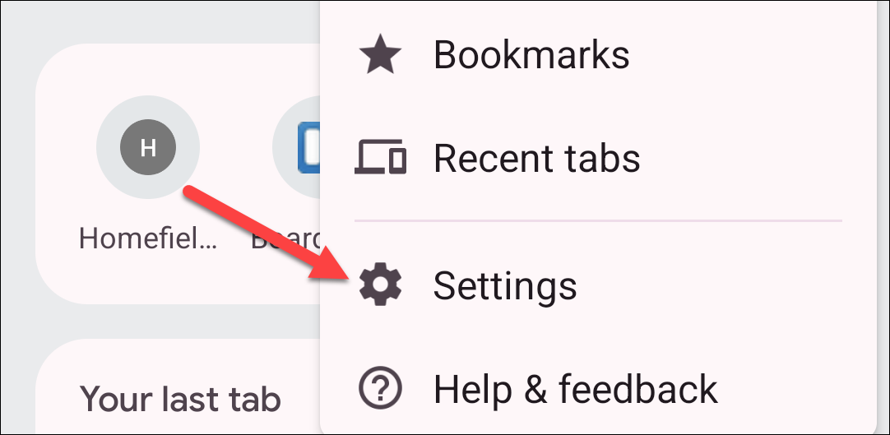The width and height of the screenshot is (890, 435).
Task: Click the question mark Help icon
Action: [380, 388]
